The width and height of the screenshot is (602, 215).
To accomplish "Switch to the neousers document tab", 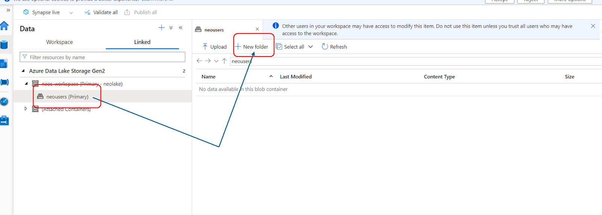I will pos(214,30).
